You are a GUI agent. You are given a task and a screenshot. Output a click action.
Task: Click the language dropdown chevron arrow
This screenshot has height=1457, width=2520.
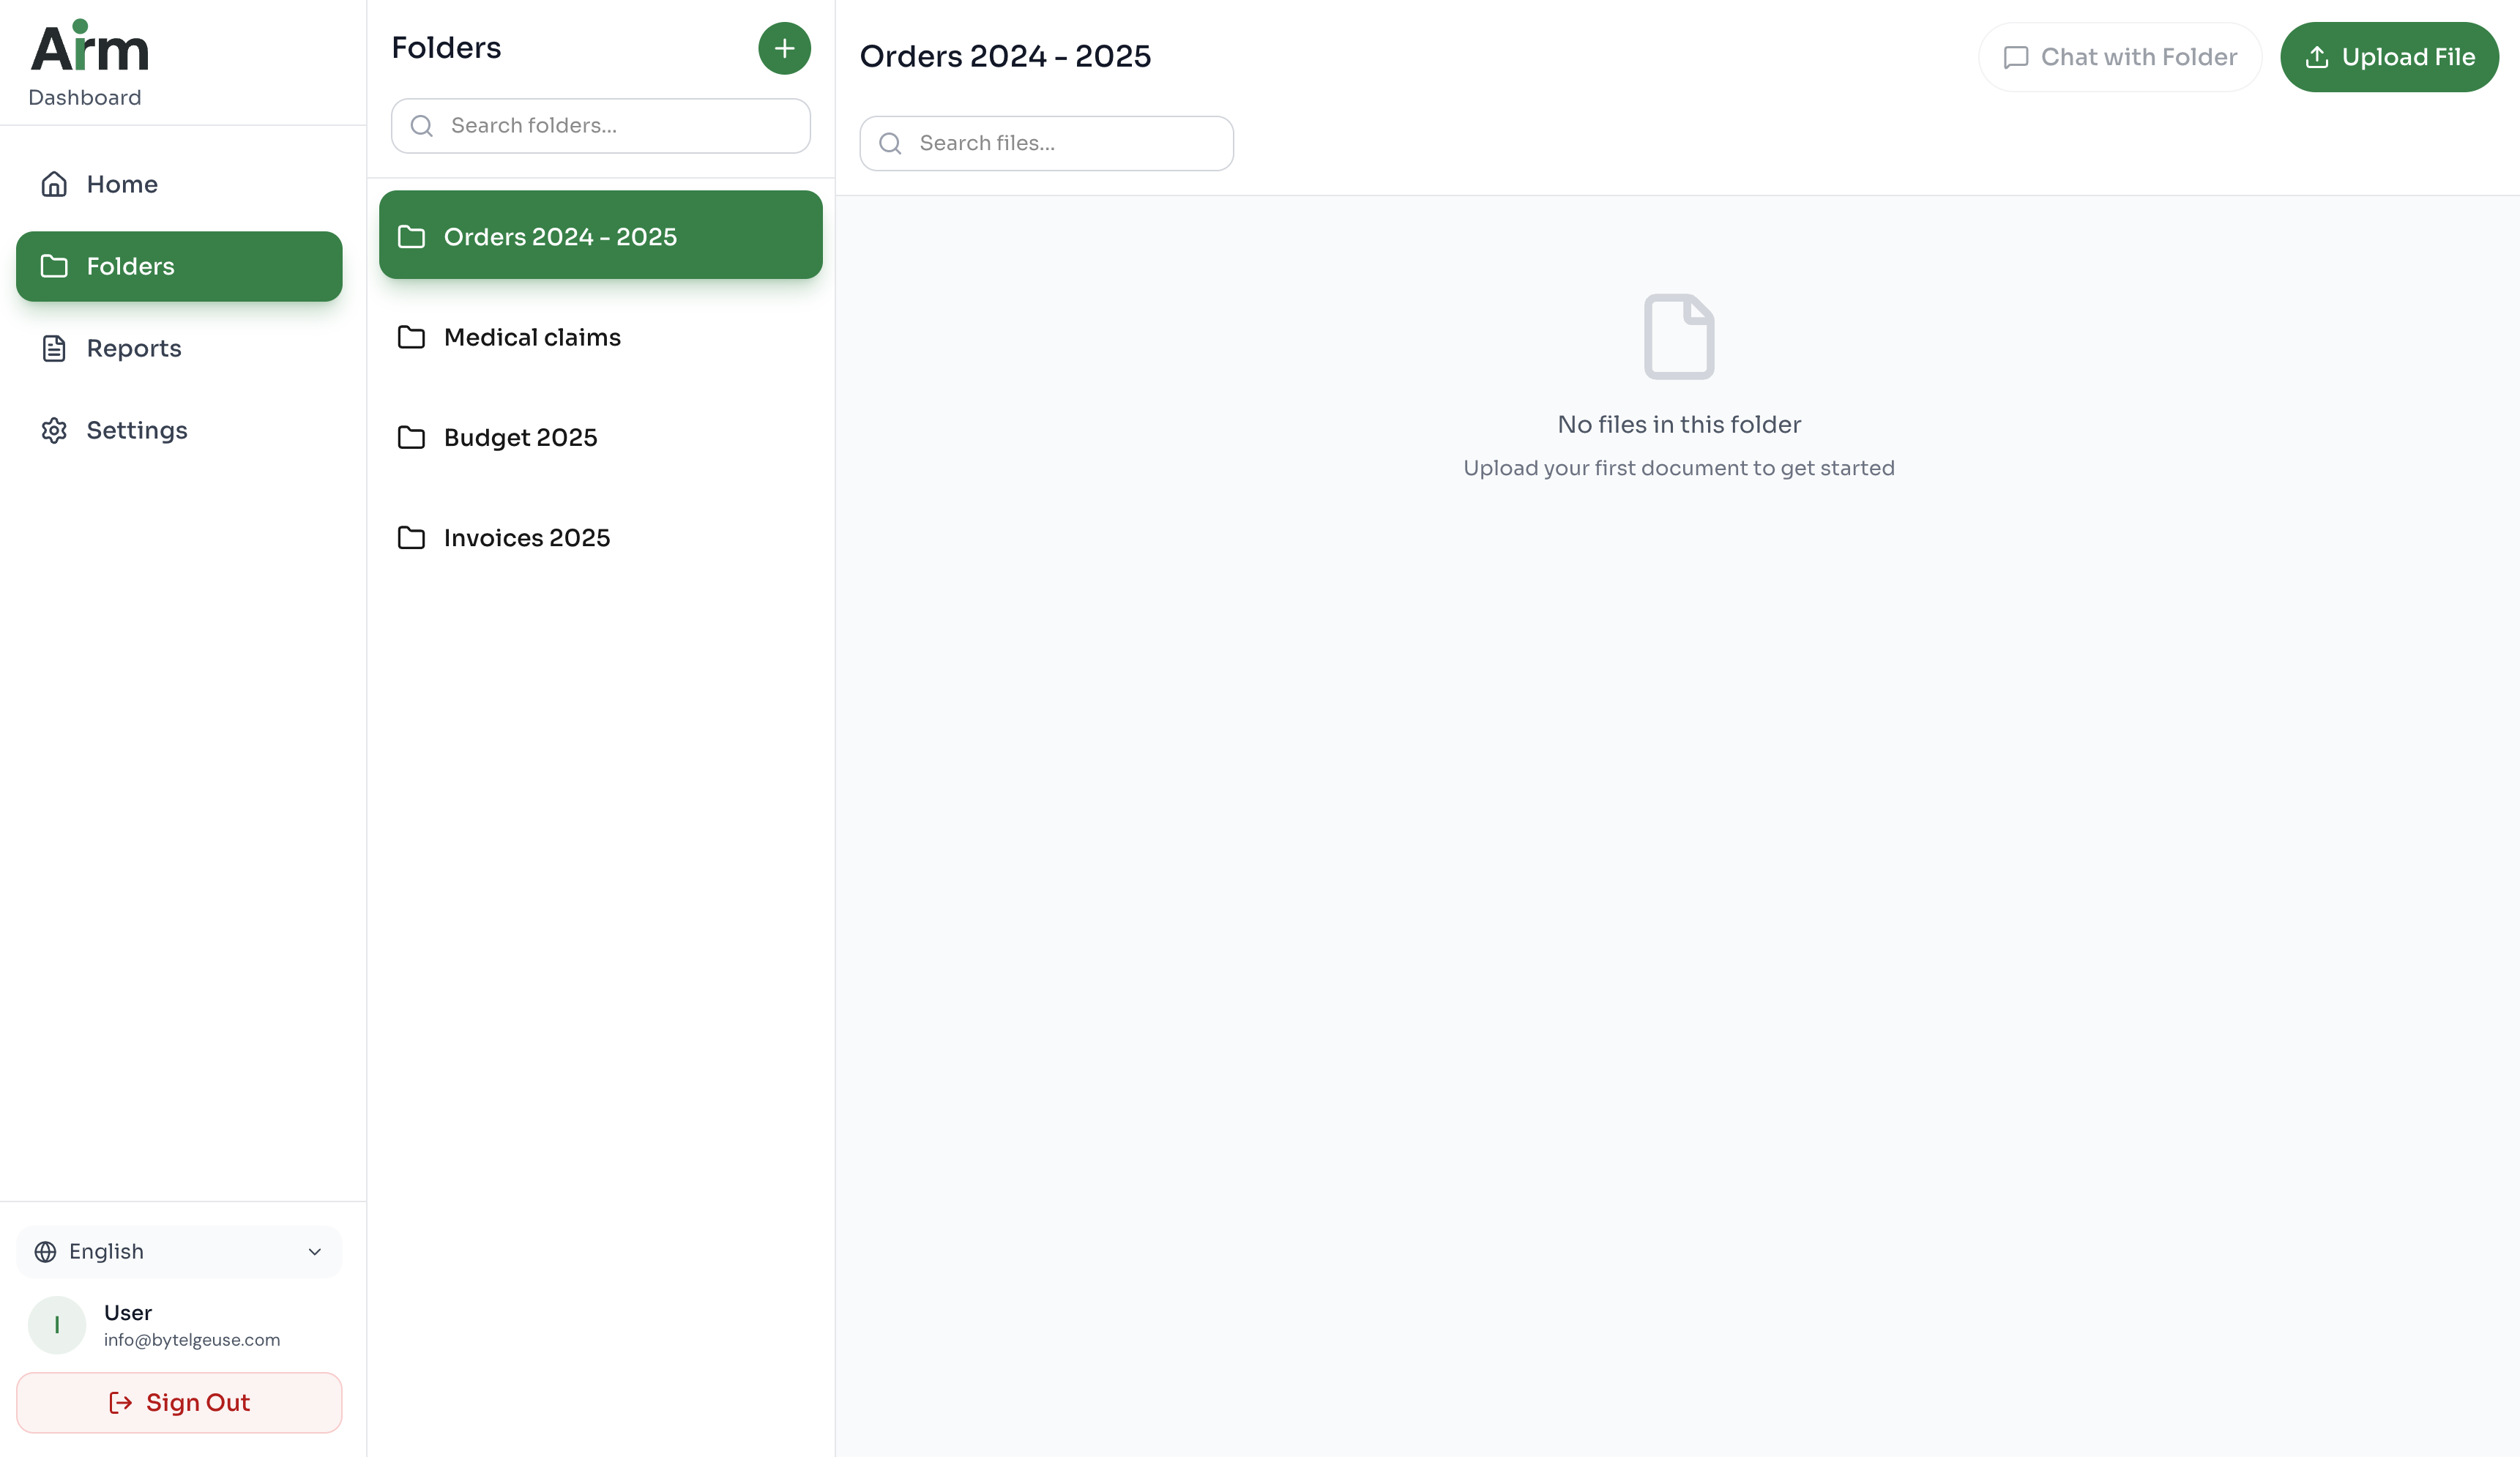click(x=315, y=1252)
